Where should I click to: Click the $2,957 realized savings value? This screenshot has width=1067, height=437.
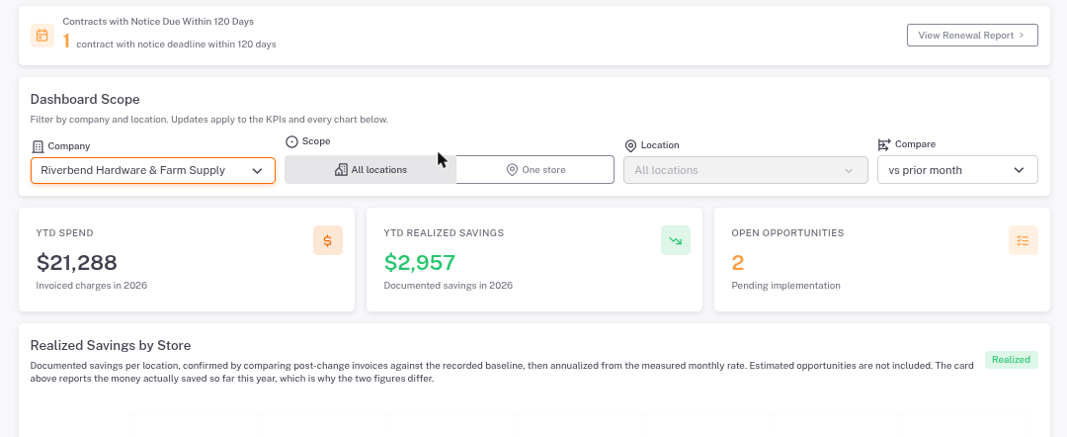pyautogui.click(x=420, y=263)
